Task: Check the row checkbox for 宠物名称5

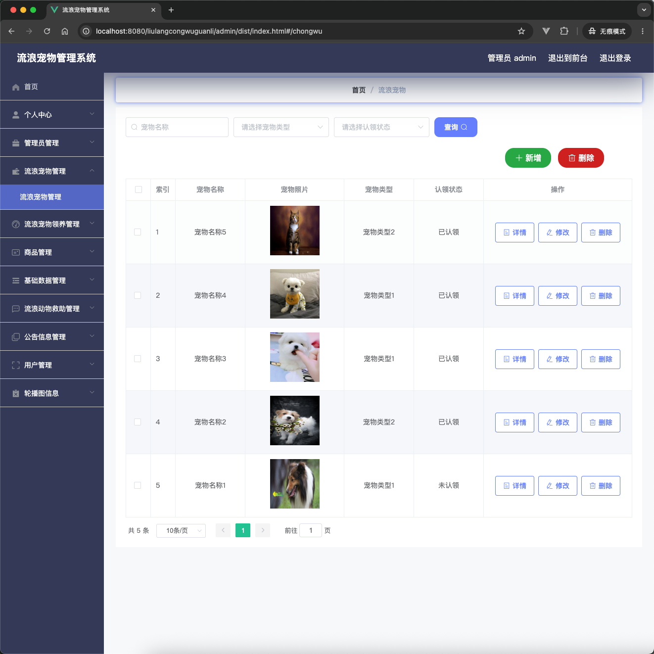Action: pyautogui.click(x=138, y=232)
